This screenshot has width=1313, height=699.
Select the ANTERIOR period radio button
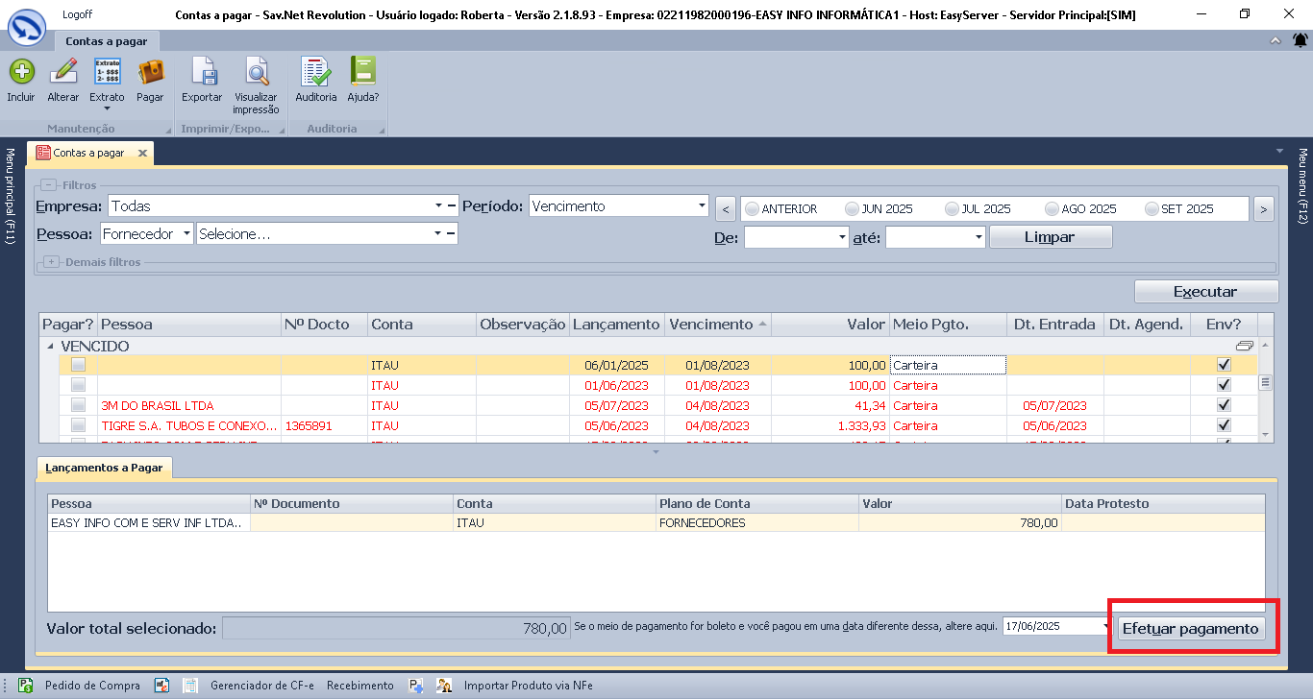tap(752, 208)
